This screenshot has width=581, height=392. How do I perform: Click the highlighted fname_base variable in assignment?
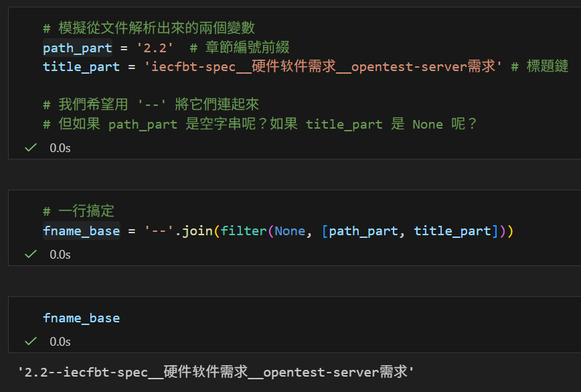81,231
